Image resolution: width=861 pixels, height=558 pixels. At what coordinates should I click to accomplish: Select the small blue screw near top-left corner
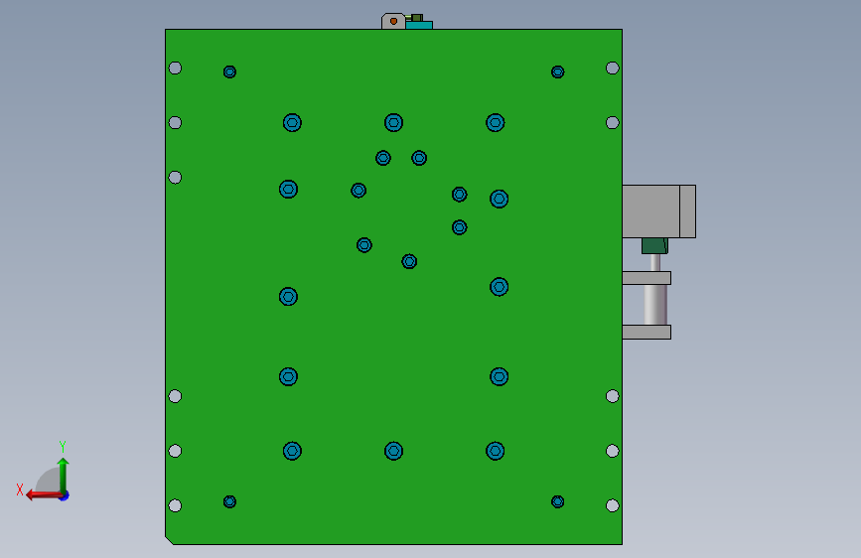[x=229, y=71]
